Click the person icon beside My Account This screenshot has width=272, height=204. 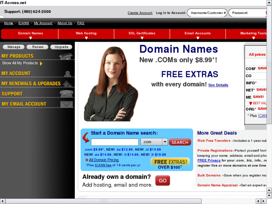tap(67, 74)
